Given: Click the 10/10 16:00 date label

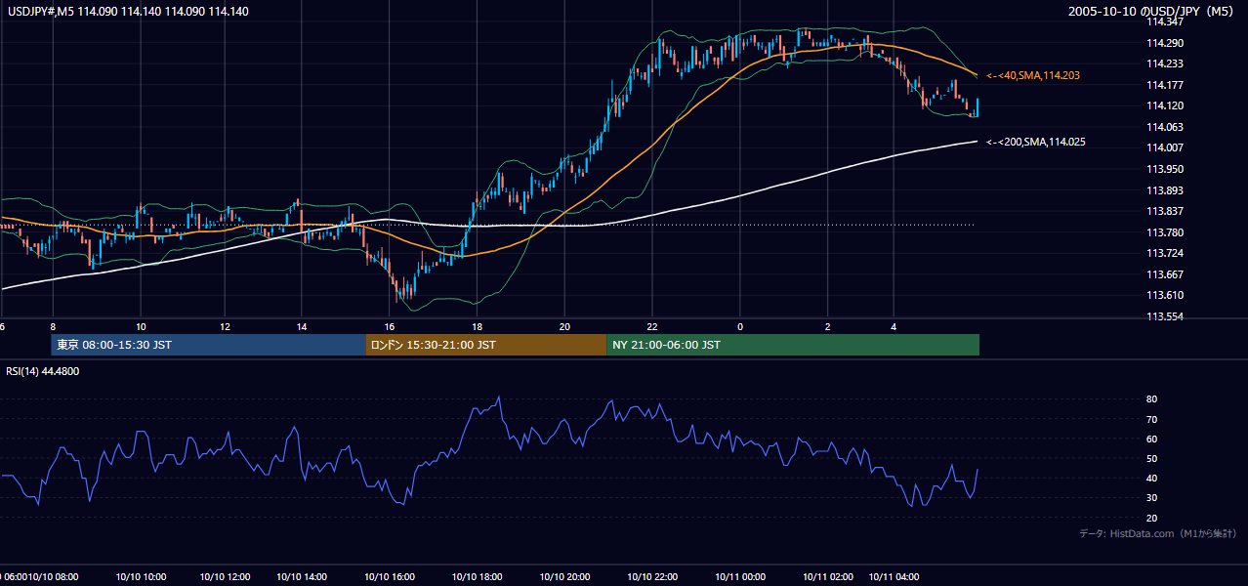Looking at the screenshot, I should click(x=391, y=577).
